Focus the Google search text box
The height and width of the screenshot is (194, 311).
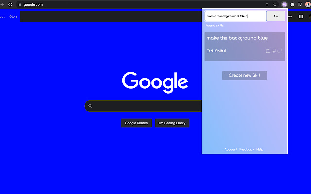pos(143,106)
